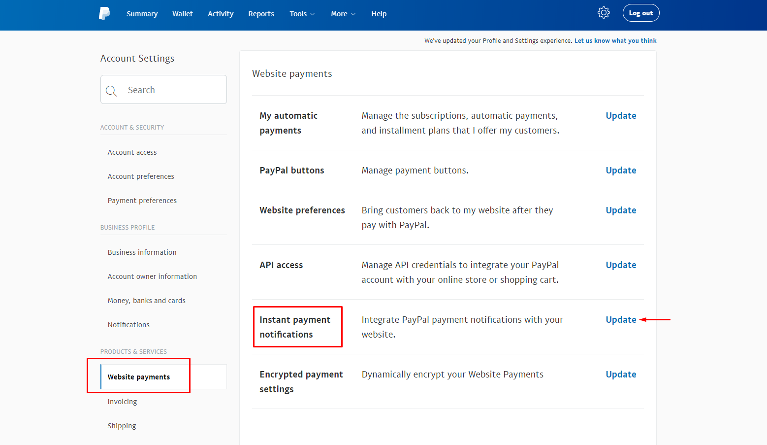
Task: Click the 'My automatic payments' heading
Action: pyautogui.click(x=288, y=123)
